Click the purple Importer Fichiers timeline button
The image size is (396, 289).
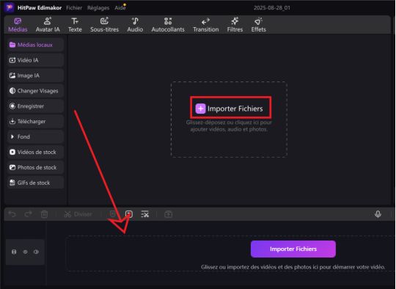[x=293, y=249]
